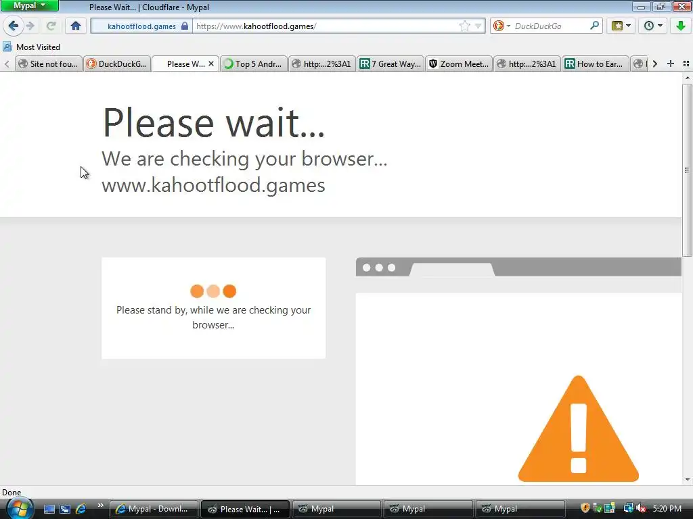Focus the URL address field
The height and width of the screenshot is (519, 693).
(x=325, y=26)
